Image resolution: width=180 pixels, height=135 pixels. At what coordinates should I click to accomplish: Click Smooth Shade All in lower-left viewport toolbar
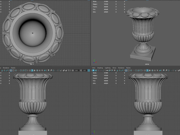point(32,70)
